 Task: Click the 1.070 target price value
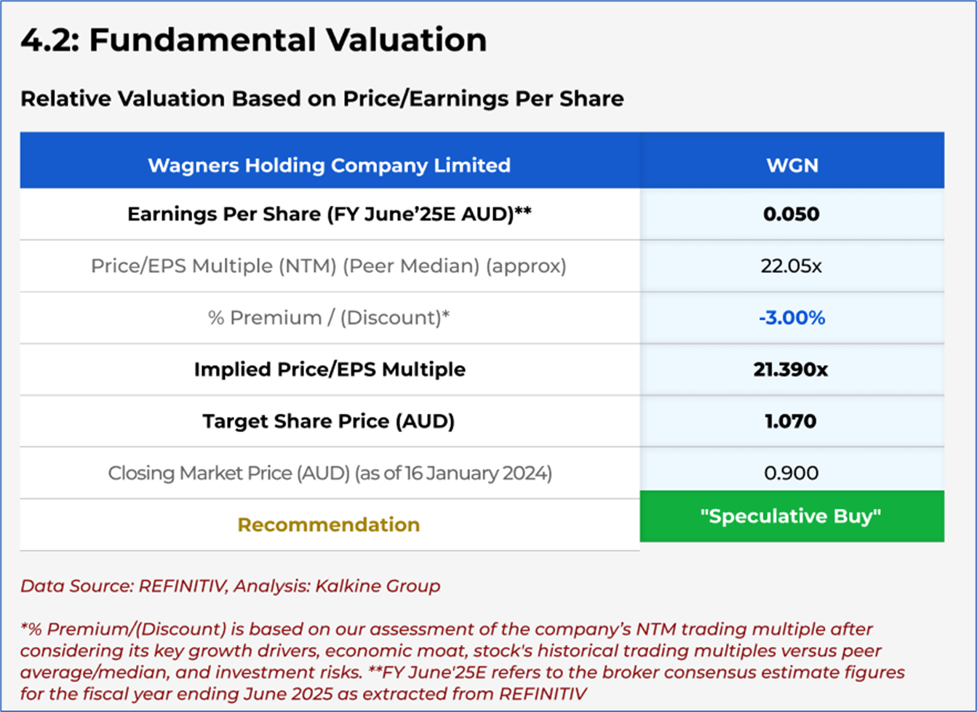pos(791,421)
